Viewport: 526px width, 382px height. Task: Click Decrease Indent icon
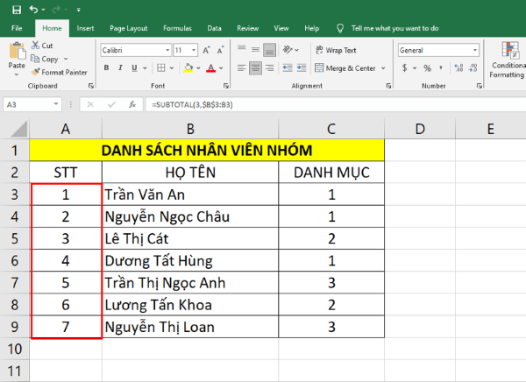[x=288, y=68]
